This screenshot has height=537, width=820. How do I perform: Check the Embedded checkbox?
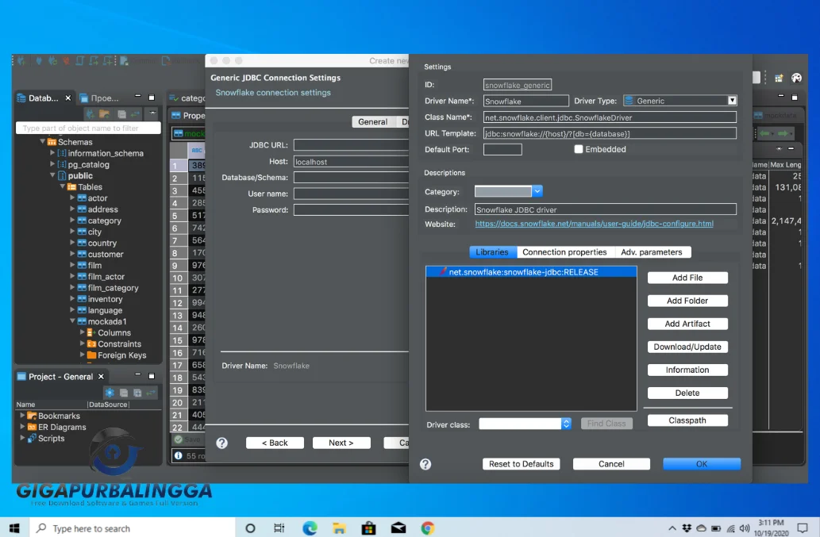tap(579, 149)
